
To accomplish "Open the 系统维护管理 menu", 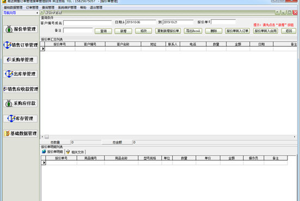I will pyautogui.click(x=67, y=8).
